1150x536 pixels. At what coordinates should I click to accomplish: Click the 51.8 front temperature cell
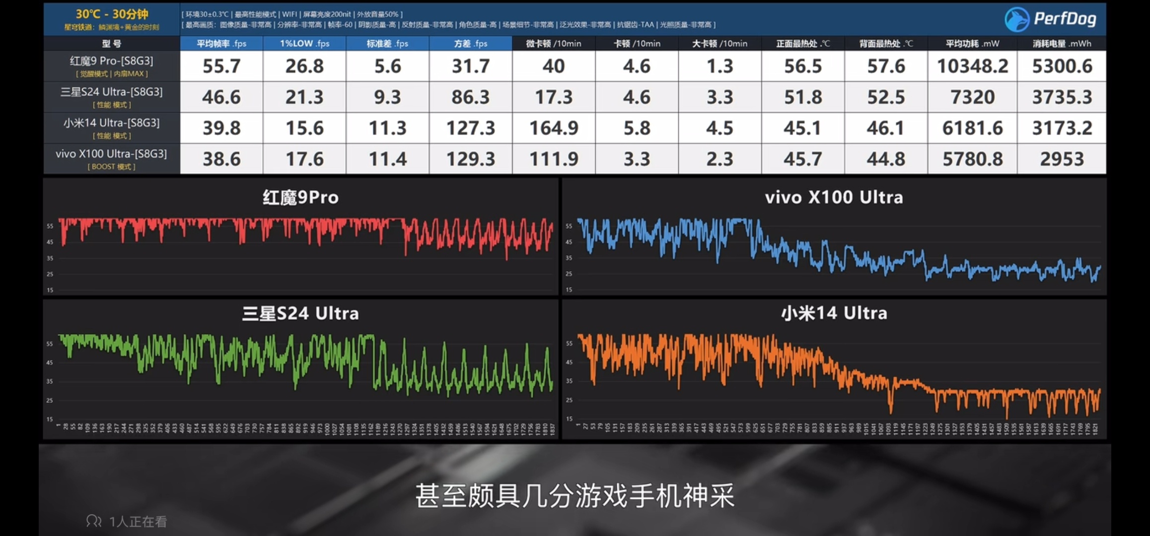(803, 97)
